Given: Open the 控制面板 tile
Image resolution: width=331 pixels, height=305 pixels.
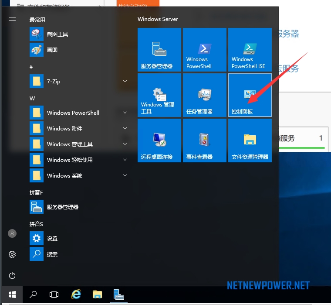Looking at the screenshot, I should pyautogui.click(x=250, y=95).
